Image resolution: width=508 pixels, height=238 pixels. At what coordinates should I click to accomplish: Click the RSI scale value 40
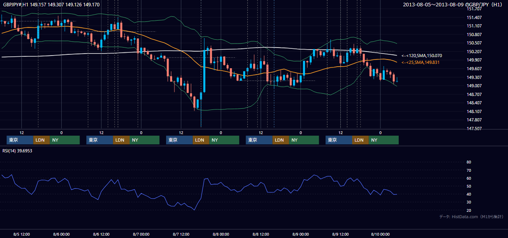point(469,194)
